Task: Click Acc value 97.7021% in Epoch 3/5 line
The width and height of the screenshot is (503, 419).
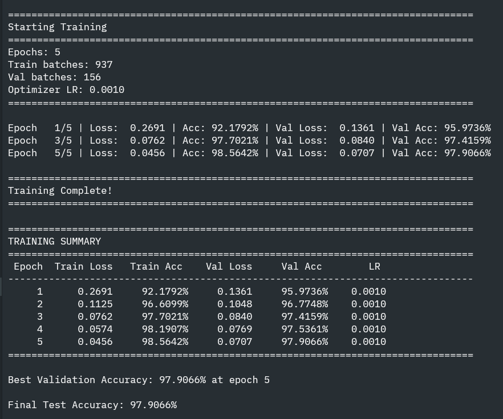Action: (x=235, y=140)
